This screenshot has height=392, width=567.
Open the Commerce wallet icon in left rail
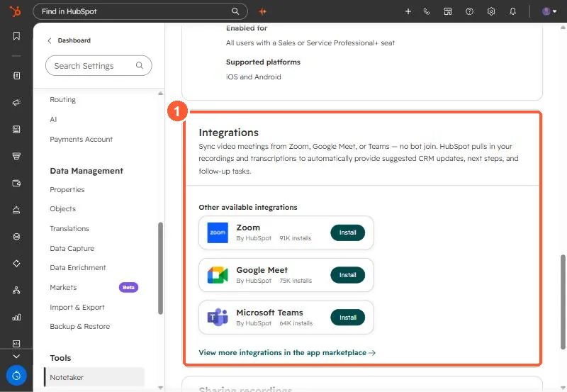pos(16,183)
